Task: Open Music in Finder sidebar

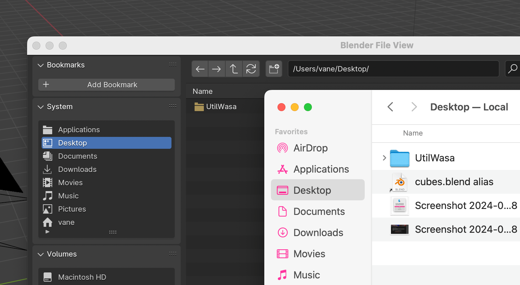Action: click(x=317, y=275)
